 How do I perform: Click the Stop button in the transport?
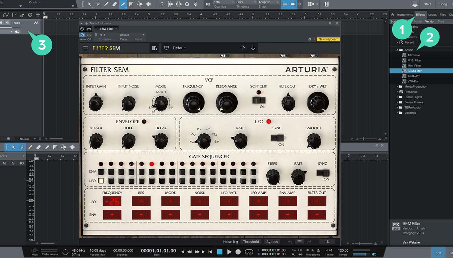220,252
